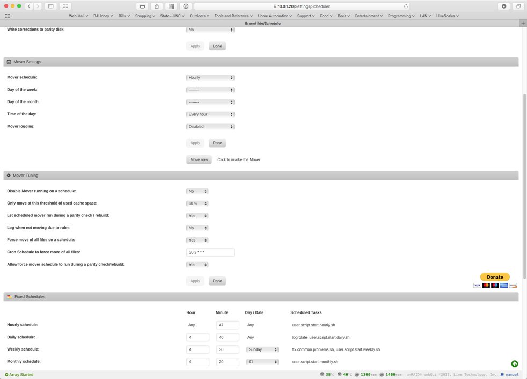This screenshot has height=379, width=527.
Task: Click the PayPal Donate button
Action: [495, 277]
